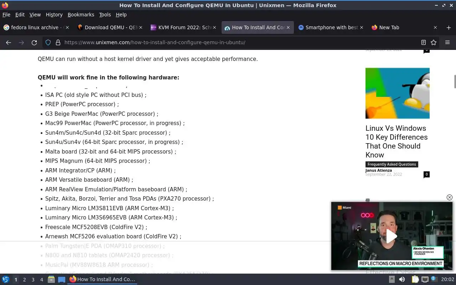This screenshot has width=456, height=285.
Task: Open a new tab with the plus button
Action: click(x=449, y=27)
